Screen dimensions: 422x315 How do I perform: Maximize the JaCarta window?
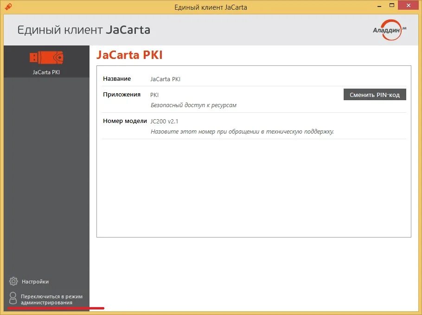click(392, 6)
